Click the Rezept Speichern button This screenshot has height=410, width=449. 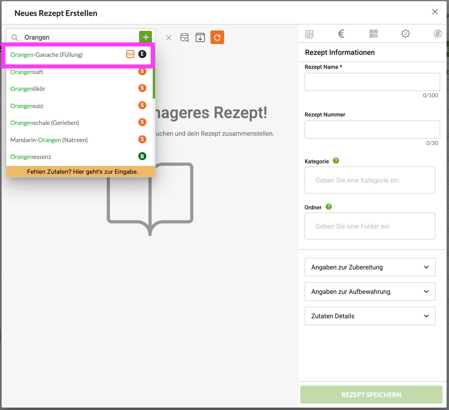(x=371, y=395)
